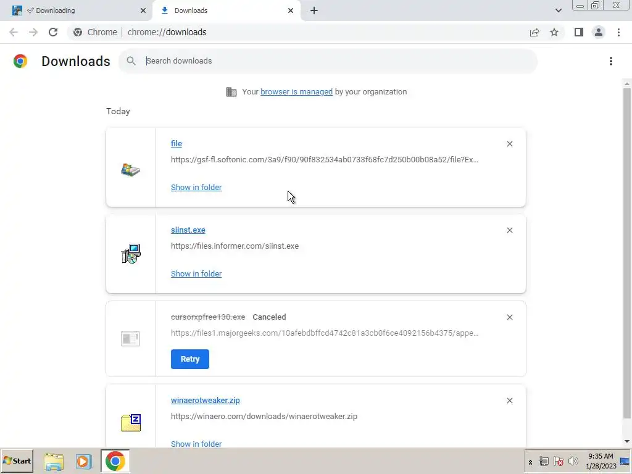Click the 'Canceled' status label
This screenshot has width=632, height=474.
(x=269, y=317)
